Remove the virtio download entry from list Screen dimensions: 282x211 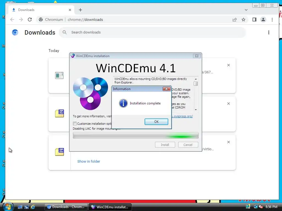coord(228,142)
